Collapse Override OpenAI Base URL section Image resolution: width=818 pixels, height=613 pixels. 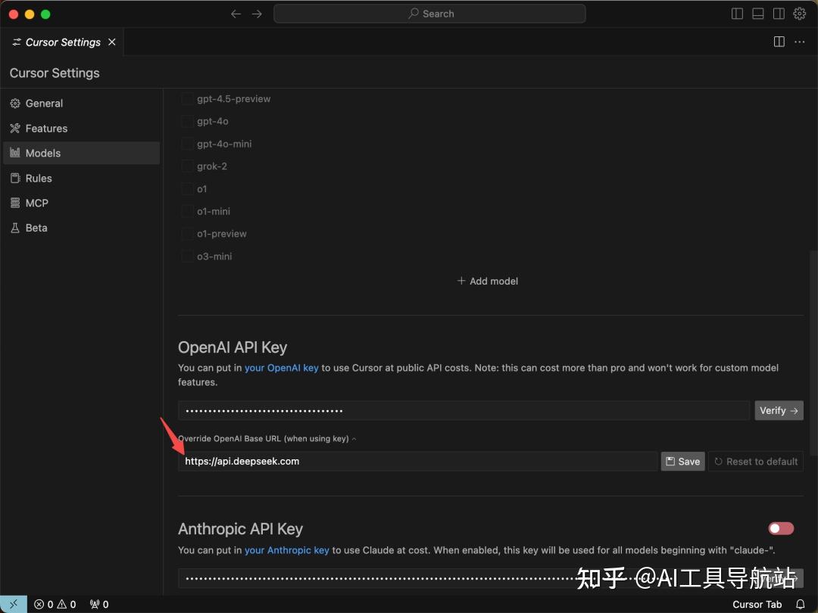pyautogui.click(x=267, y=438)
